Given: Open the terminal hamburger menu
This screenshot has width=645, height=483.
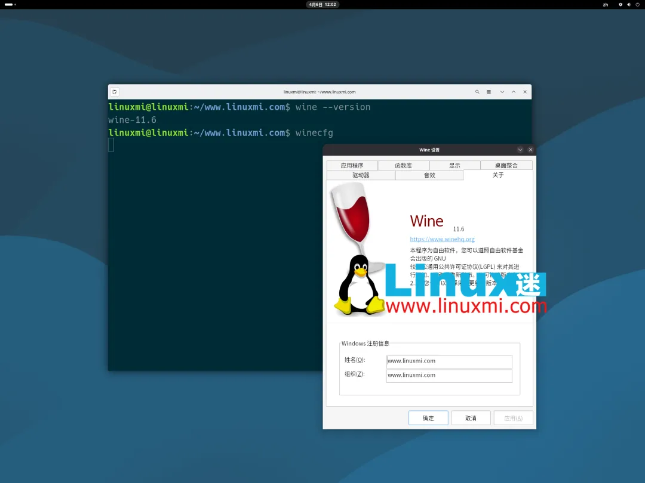Looking at the screenshot, I should pos(489,92).
